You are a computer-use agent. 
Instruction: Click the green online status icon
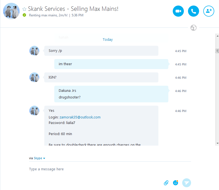pos(24,15)
